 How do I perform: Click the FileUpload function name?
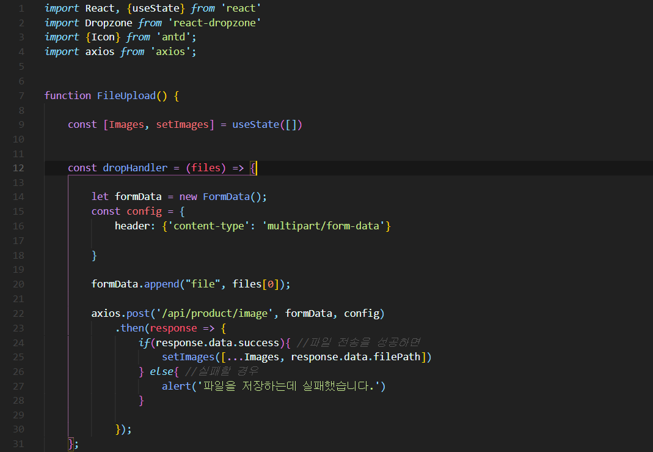[126, 95]
